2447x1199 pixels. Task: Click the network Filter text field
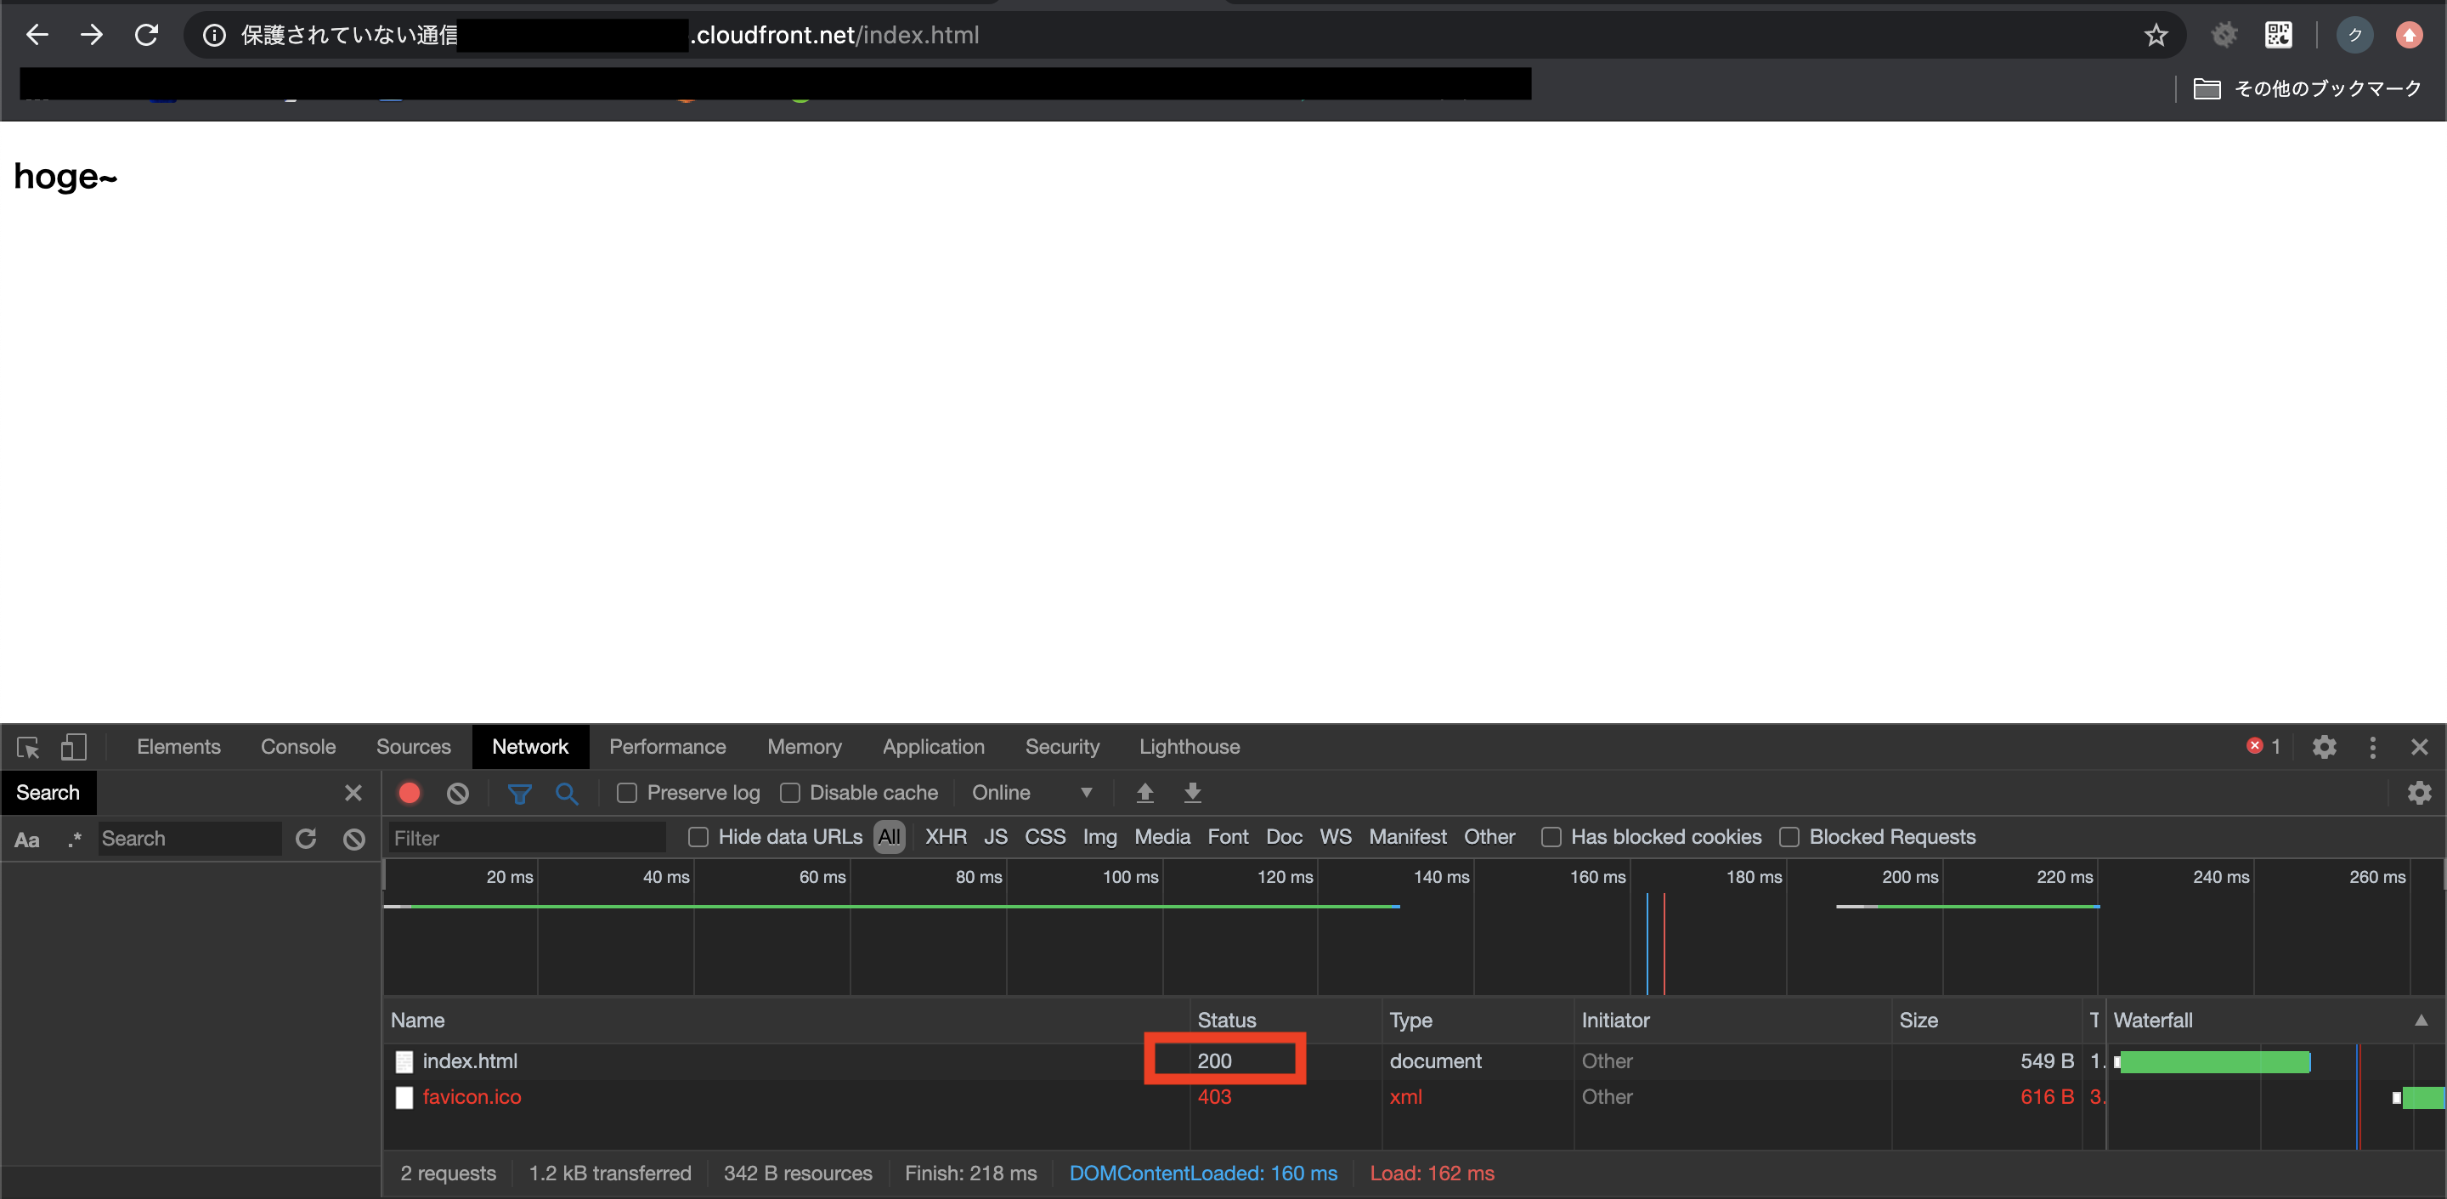point(526,838)
